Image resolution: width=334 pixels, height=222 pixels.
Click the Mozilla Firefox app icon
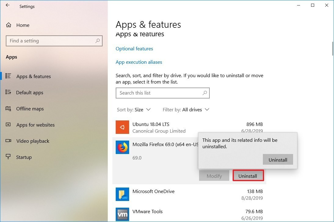(122, 147)
